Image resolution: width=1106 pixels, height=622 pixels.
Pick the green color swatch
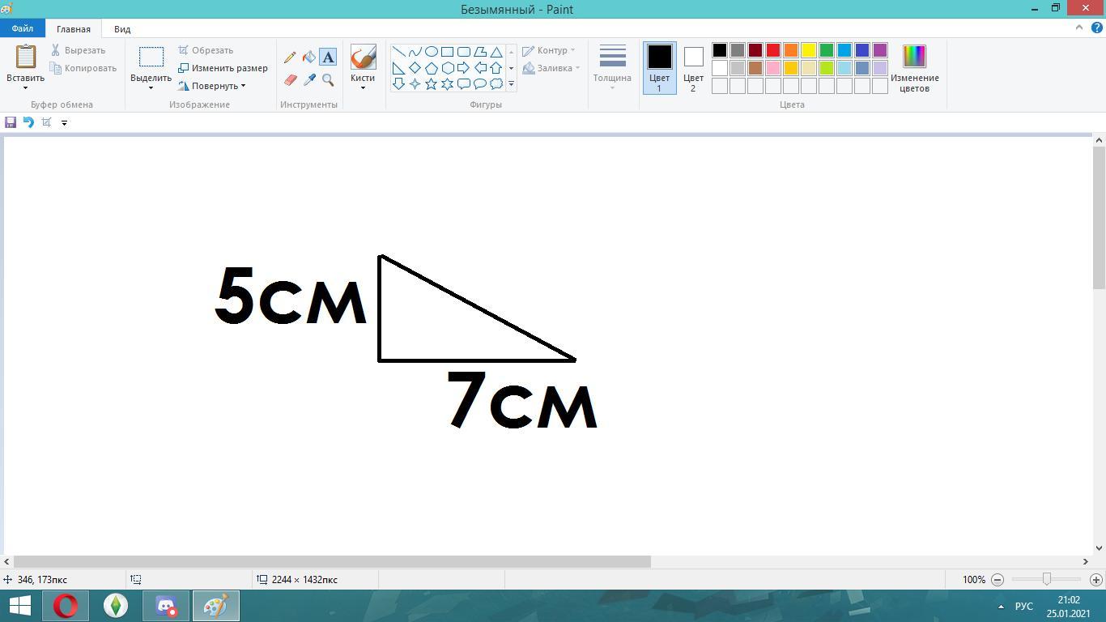(827, 50)
